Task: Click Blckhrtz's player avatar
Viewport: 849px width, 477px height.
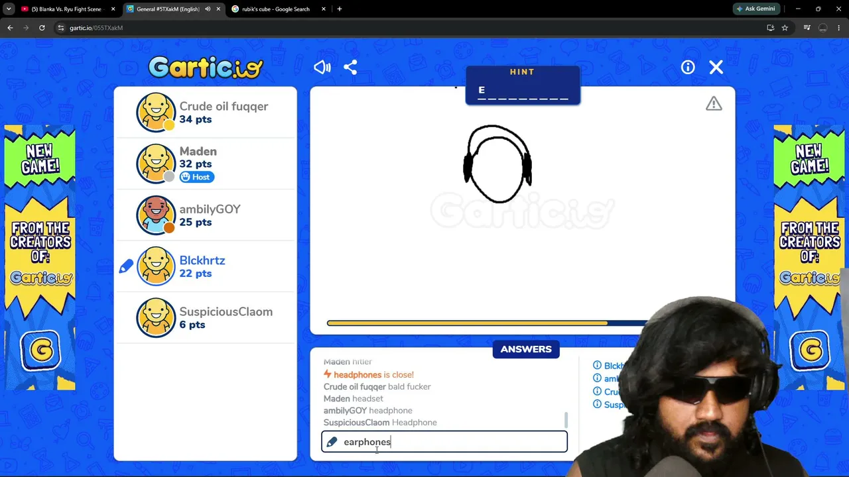Action: [x=156, y=266]
